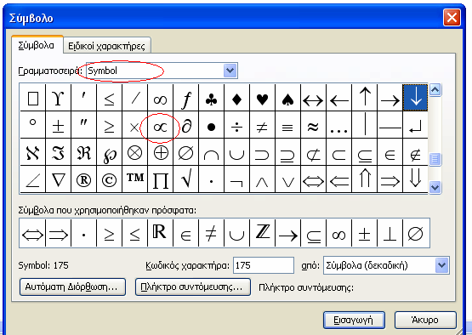This screenshot has height=335, width=472.
Task: Pick the carriage return ↵ symbol
Action: coord(415,125)
